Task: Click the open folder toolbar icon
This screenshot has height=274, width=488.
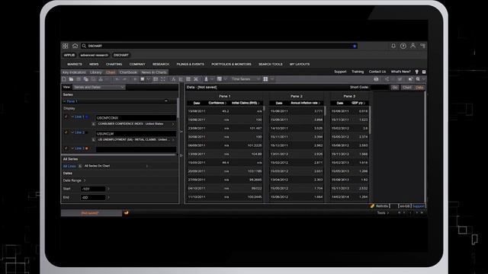Action: pos(71,79)
